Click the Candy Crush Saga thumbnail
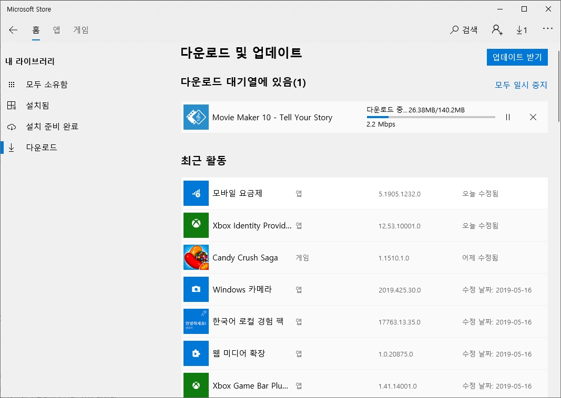The width and height of the screenshot is (561, 398). [x=196, y=257]
